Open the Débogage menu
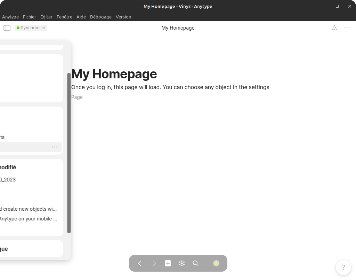This screenshot has height=280, width=356. pos(100,17)
